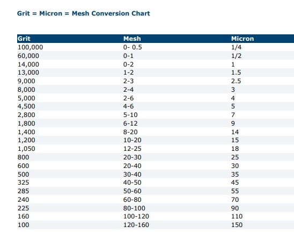The width and height of the screenshot is (294, 241).
Task: Select the 4,500 grit cell
Action: (x=26, y=106)
